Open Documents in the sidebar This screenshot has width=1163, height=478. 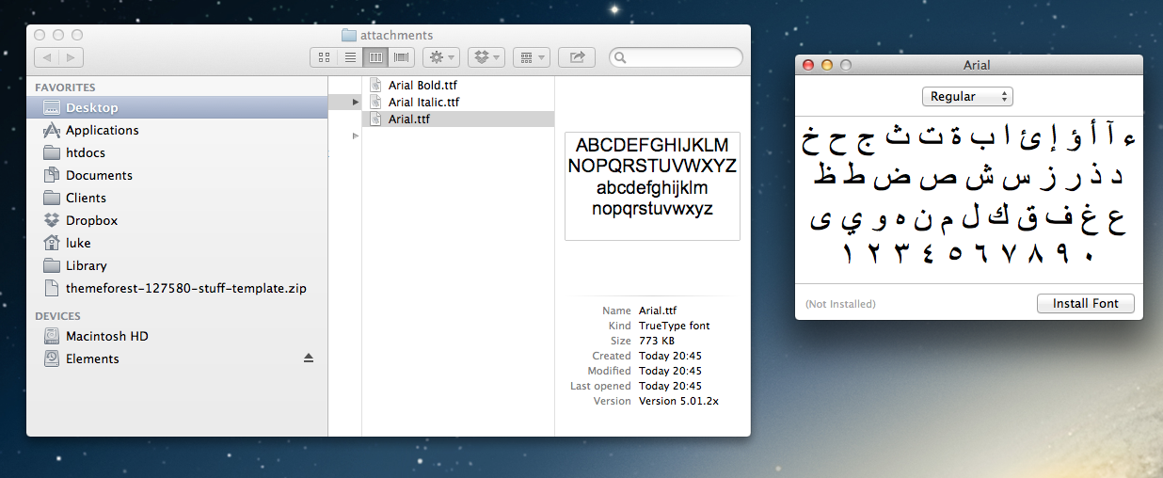[x=177, y=175]
